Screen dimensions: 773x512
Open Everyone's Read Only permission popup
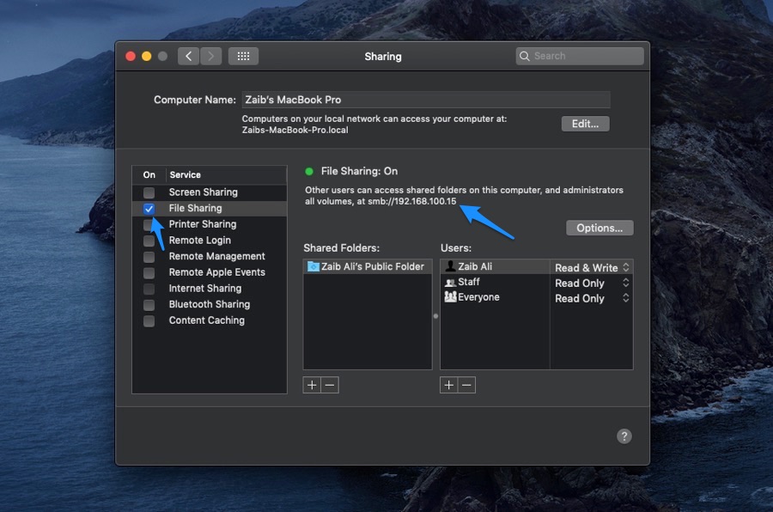[x=592, y=298]
